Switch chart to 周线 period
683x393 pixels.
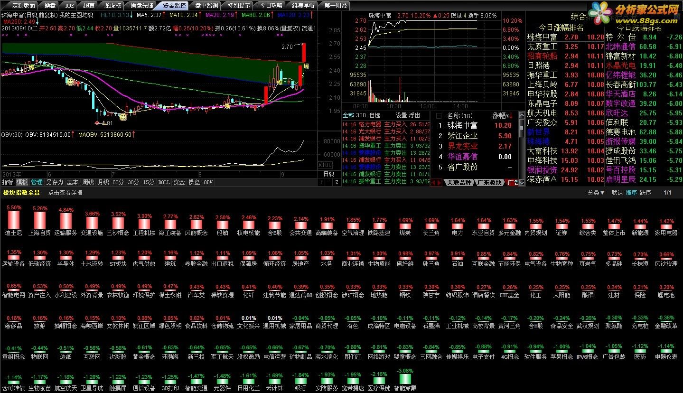click(88, 182)
